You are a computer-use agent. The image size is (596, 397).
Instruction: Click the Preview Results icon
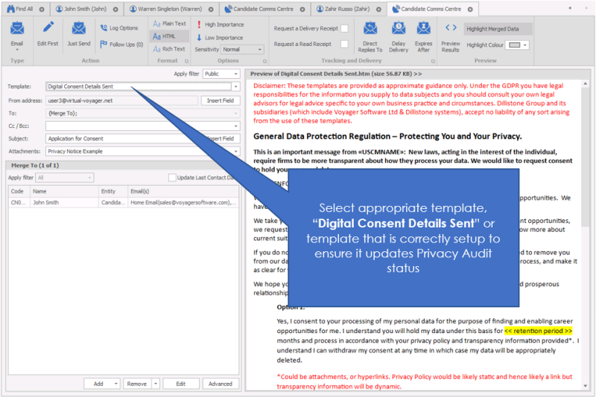click(x=451, y=30)
